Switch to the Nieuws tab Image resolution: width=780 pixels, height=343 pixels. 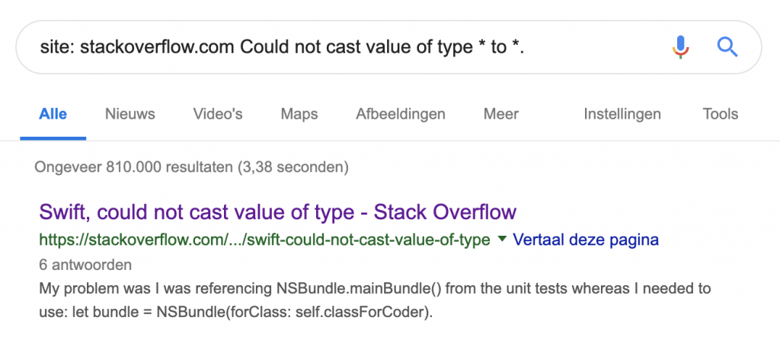point(129,114)
